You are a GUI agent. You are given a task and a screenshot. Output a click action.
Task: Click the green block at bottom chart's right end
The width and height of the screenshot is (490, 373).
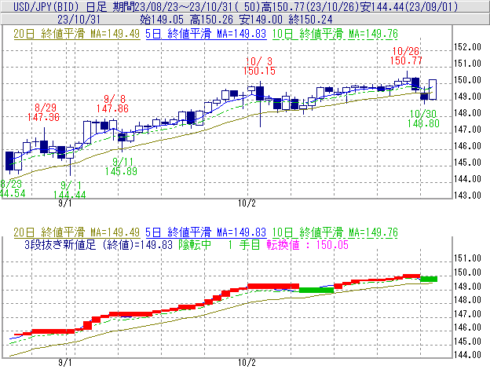coord(429,279)
